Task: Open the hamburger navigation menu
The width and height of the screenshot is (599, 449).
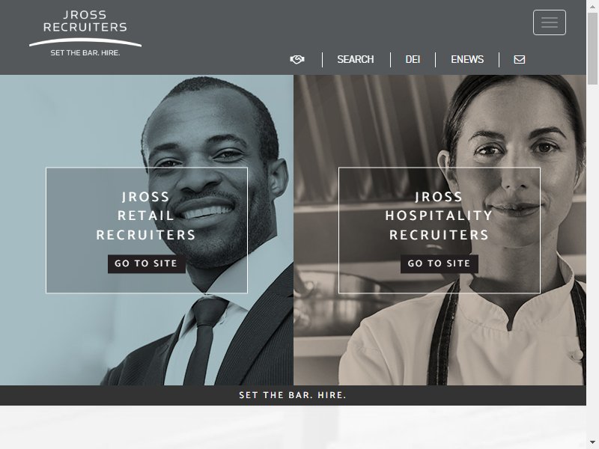Action: click(550, 22)
